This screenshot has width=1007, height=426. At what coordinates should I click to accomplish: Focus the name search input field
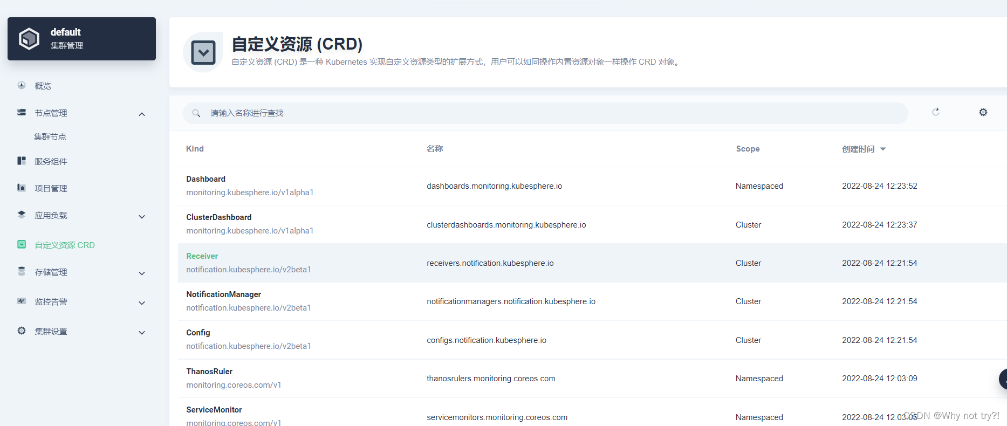point(545,113)
